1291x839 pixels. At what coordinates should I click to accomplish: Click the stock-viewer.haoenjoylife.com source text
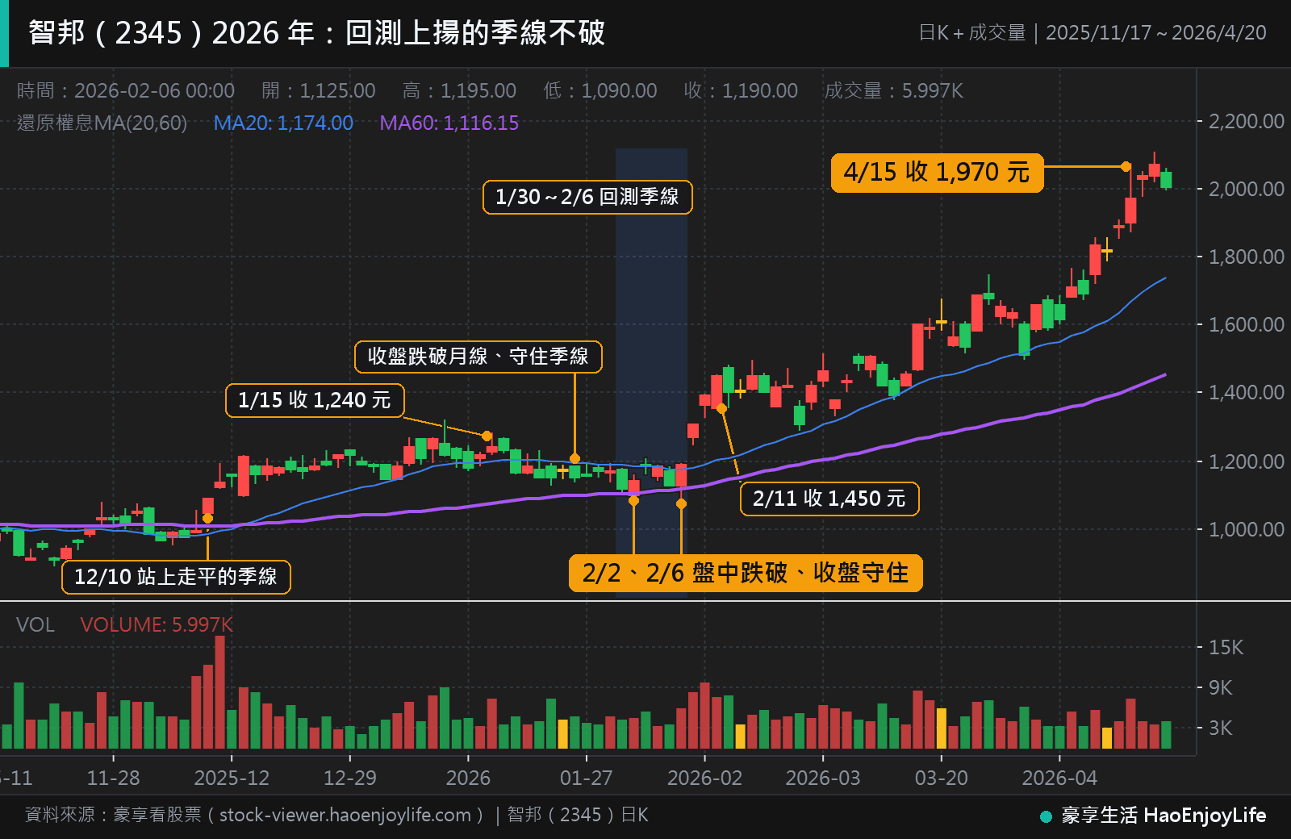(345, 815)
